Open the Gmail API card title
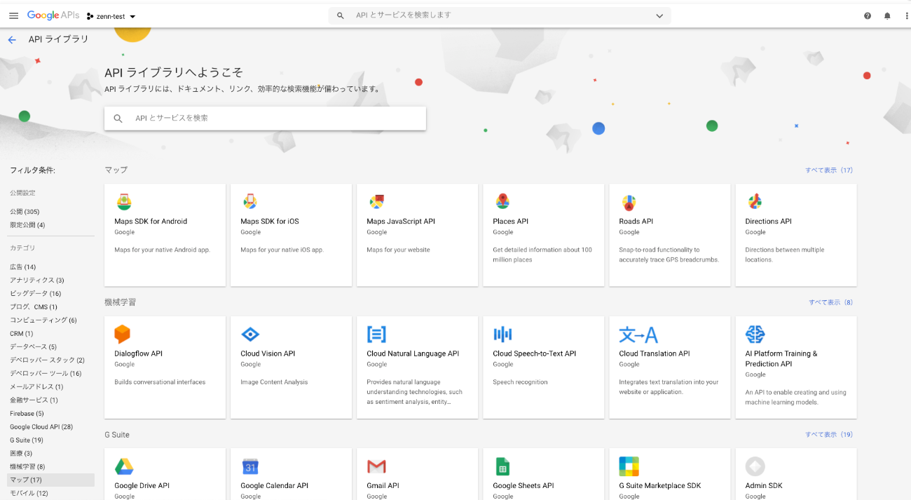The height and width of the screenshot is (500, 911). coord(383,486)
